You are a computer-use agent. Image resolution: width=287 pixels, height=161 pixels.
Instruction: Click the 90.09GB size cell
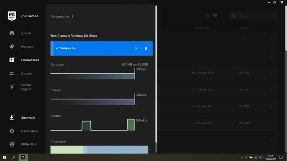tap(244, 73)
